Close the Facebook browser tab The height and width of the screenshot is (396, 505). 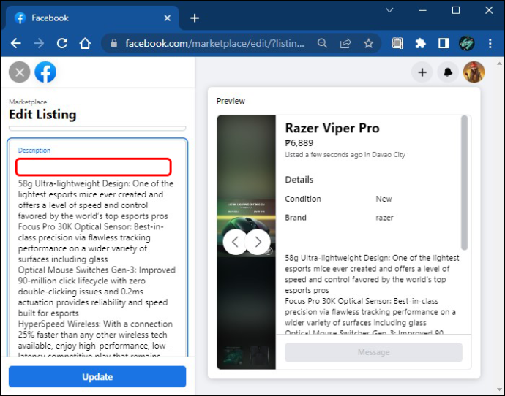167,18
